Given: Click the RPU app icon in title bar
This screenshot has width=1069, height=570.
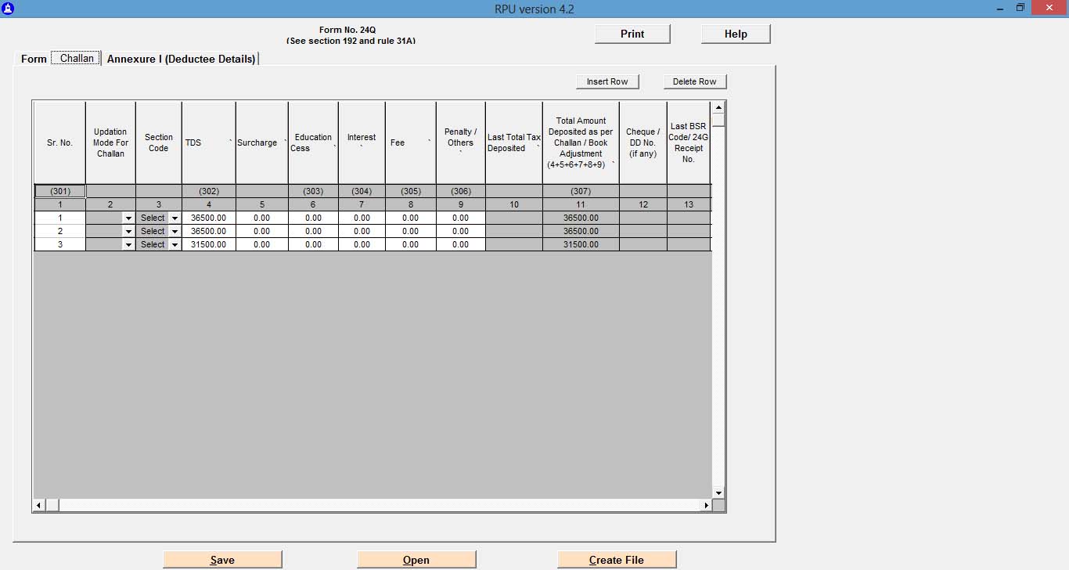Looking at the screenshot, I should [x=9, y=9].
